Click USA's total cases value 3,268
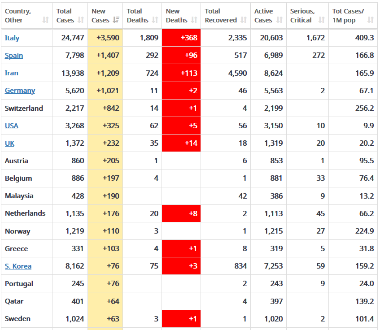The height and width of the screenshot is (330, 380). 74,126
